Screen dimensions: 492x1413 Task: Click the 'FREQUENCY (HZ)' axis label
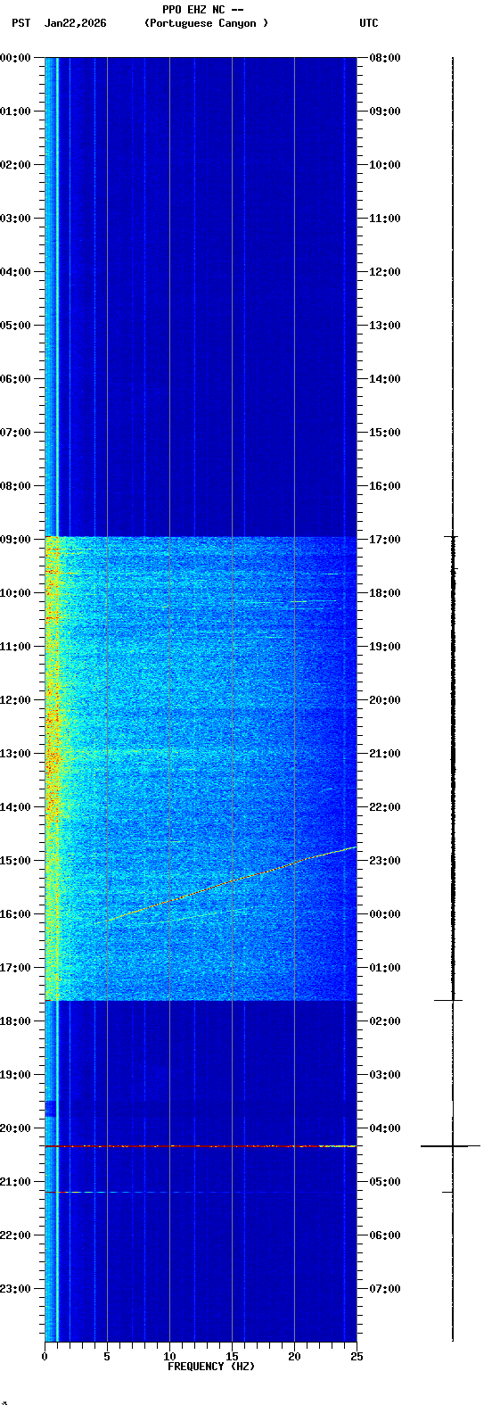(x=211, y=1367)
